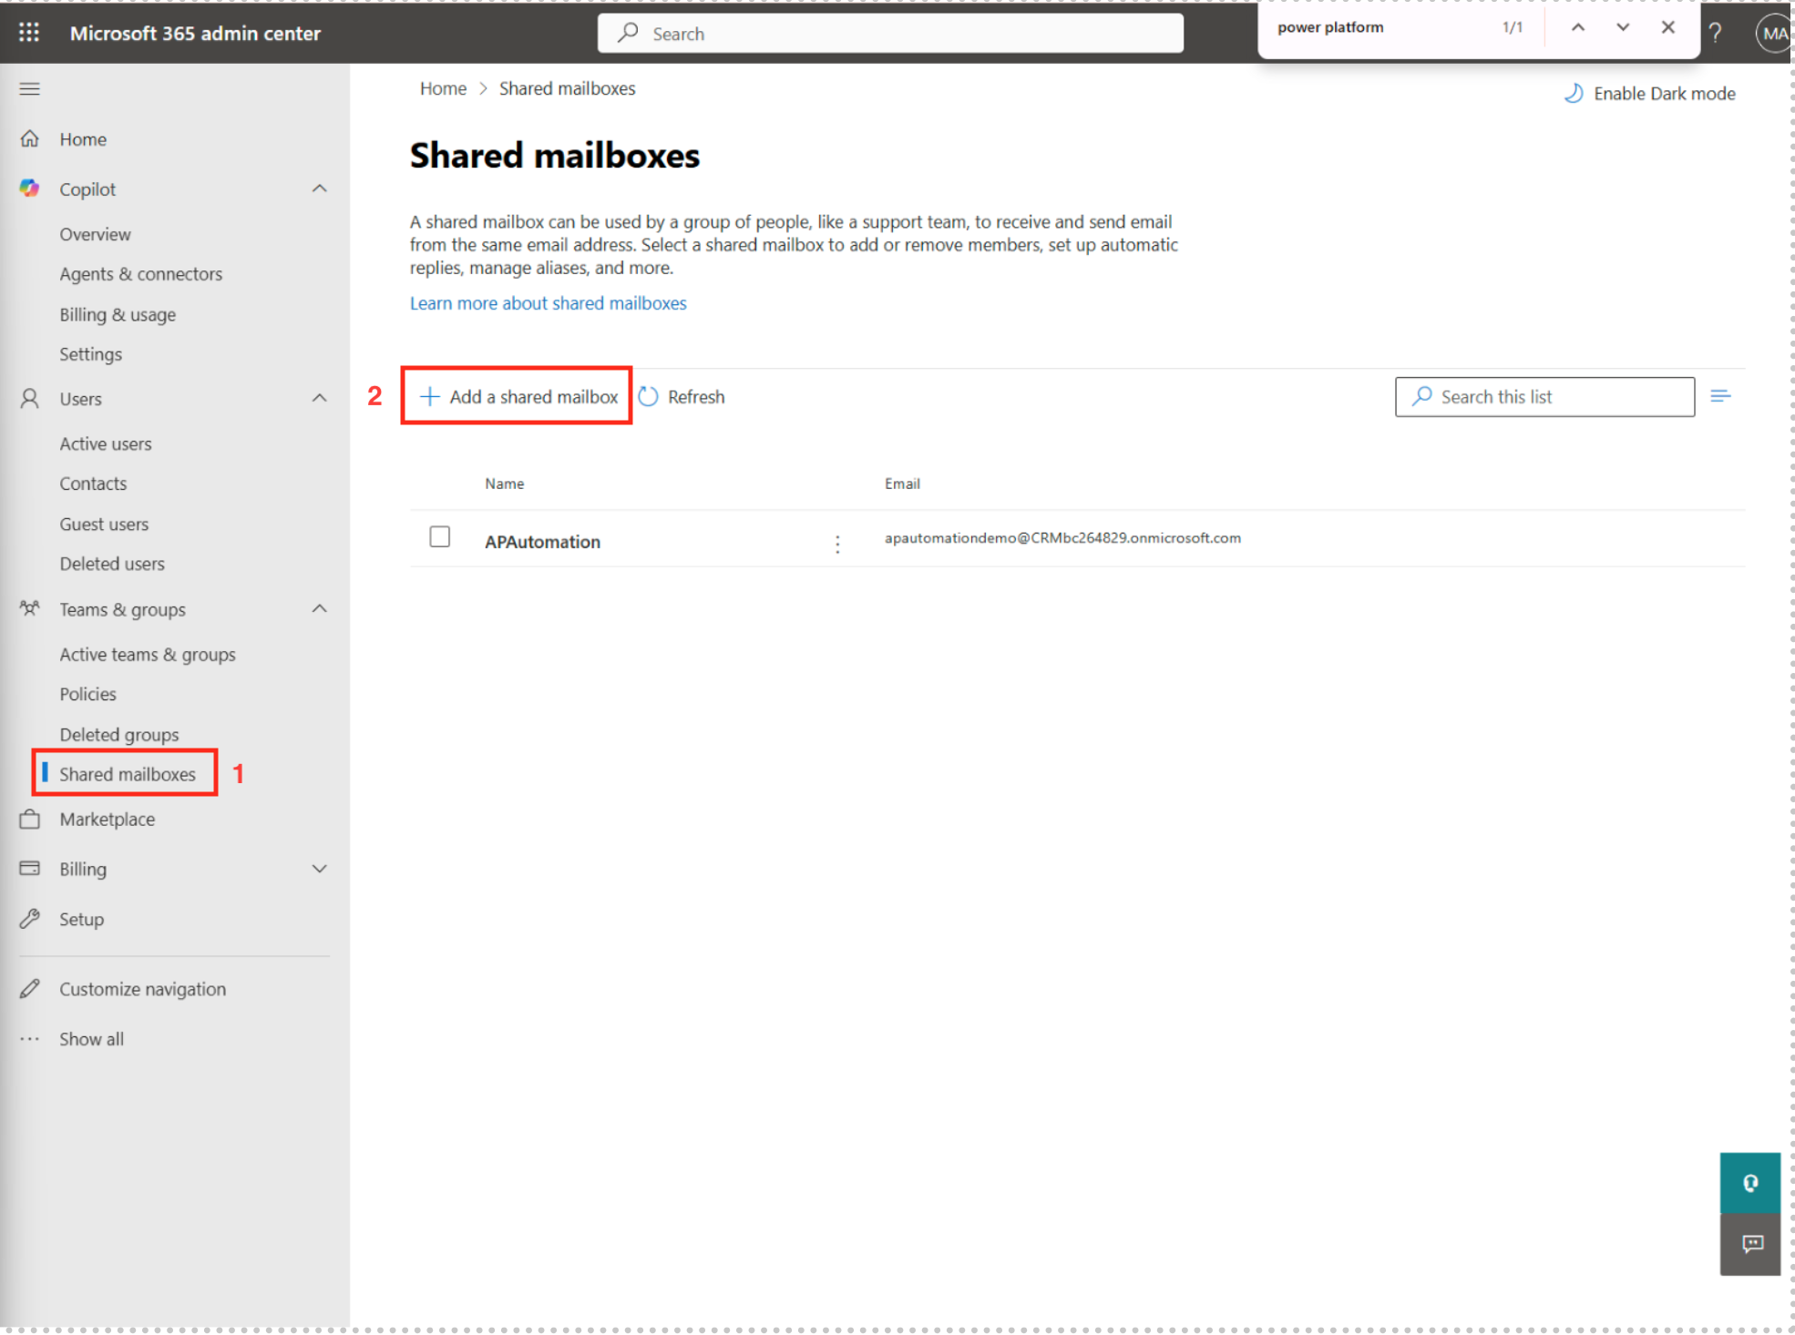This screenshot has height=1335, width=1795.
Task: Select the APAutomation mailbox checkbox
Action: [439, 537]
